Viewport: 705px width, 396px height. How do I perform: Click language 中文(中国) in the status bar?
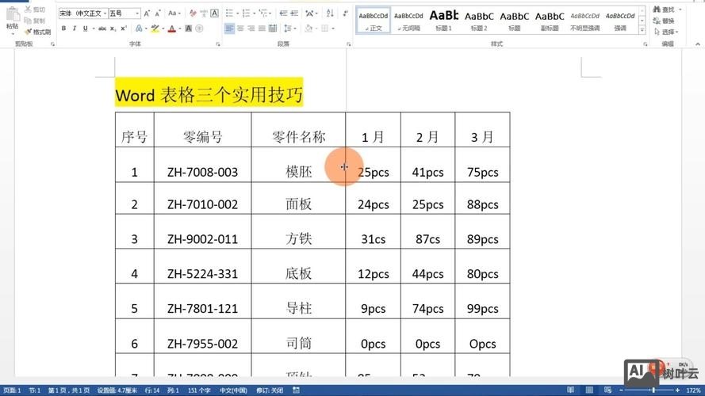click(x=233, y=390)
